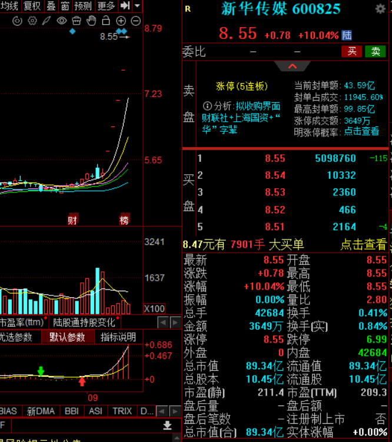This screenshot has height=442, width=392.
Task: Switch to 优选参数 parameters tab
Action: click(x=16, y=337)
